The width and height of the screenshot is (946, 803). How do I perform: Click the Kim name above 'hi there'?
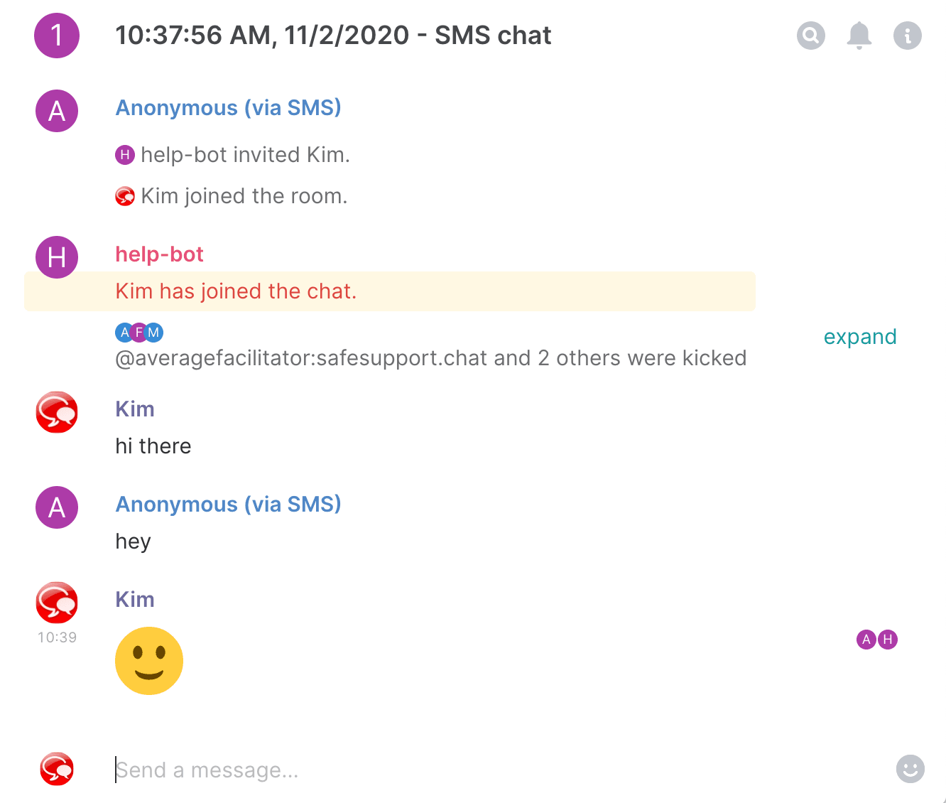135,409
